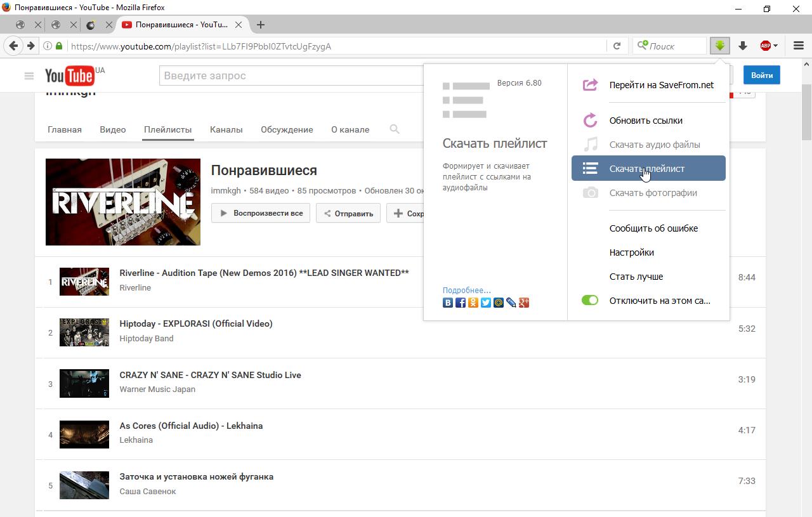Click the SaveFrom green arrow extension icon
Image resolution: width=812 pixels, height=517 pixels.
pyautogui.click(x=720, y=46)
